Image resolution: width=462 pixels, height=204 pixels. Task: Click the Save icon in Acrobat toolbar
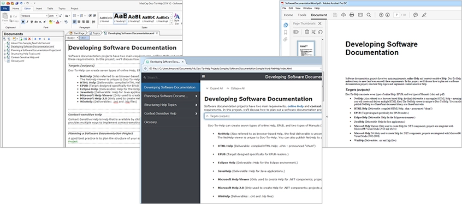(x=335, y=15)
